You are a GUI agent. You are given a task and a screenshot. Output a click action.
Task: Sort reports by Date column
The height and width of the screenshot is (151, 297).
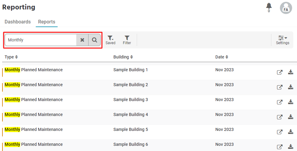(222, 57)
